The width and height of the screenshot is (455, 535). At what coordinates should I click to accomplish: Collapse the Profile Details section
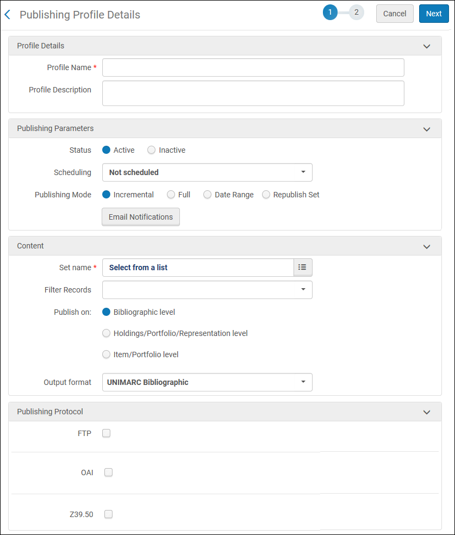[x=427, y=46]
